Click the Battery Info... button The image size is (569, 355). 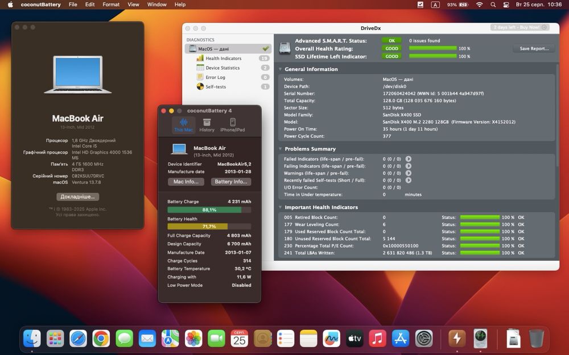[231, 182]
